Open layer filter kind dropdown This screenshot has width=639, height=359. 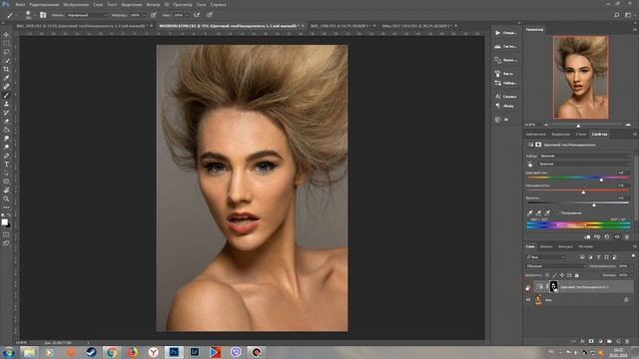pos(546,257)
